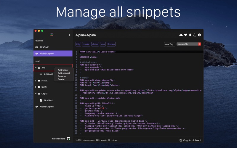Click docker icon of selected Alpine+Alpine
The height and width of the screenshot is (148, 237).
tap(36, 54)
